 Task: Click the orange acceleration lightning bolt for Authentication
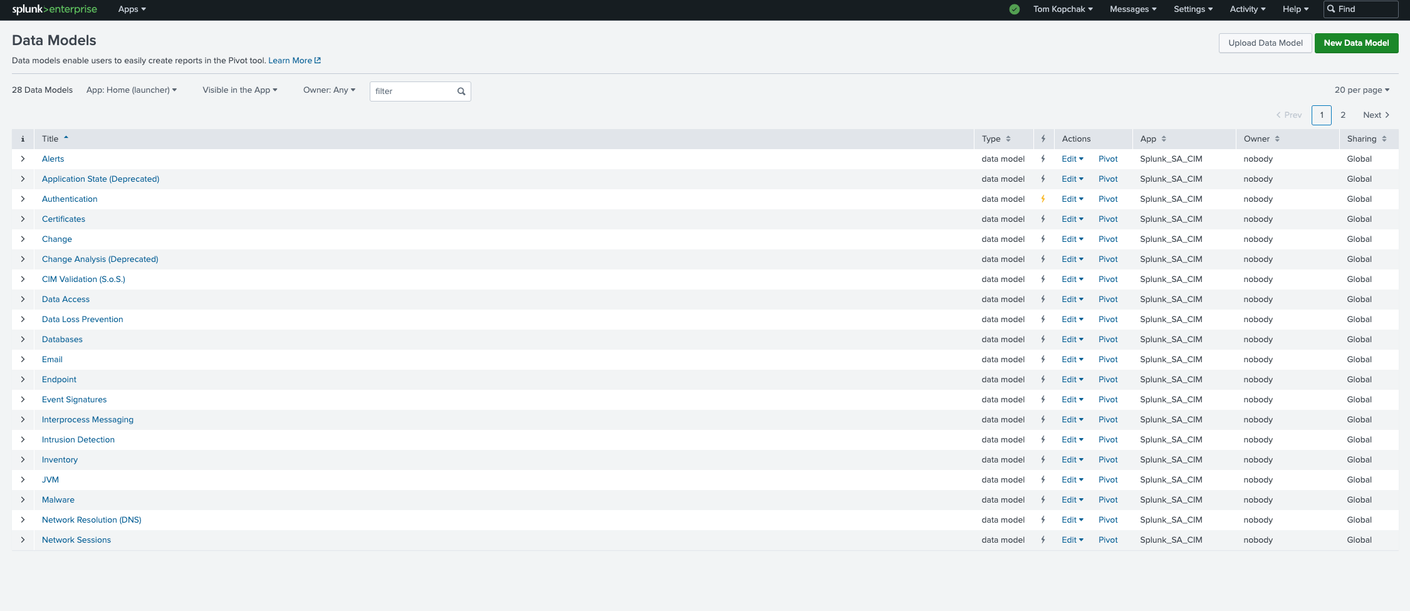point(1043,199)
